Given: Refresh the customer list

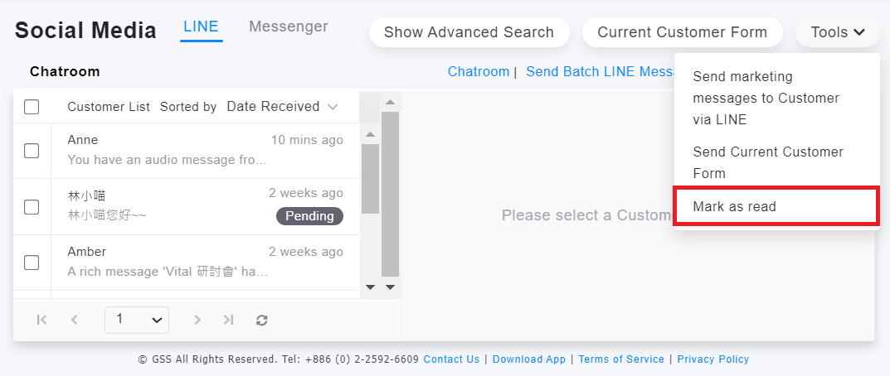Looking at the screenshot, I should [261, 320].
